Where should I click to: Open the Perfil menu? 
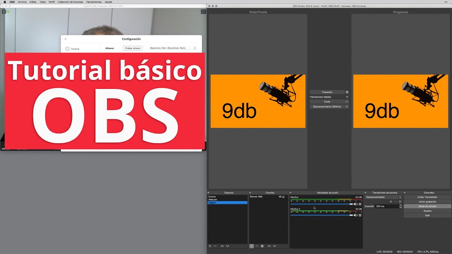click(52, 2)
